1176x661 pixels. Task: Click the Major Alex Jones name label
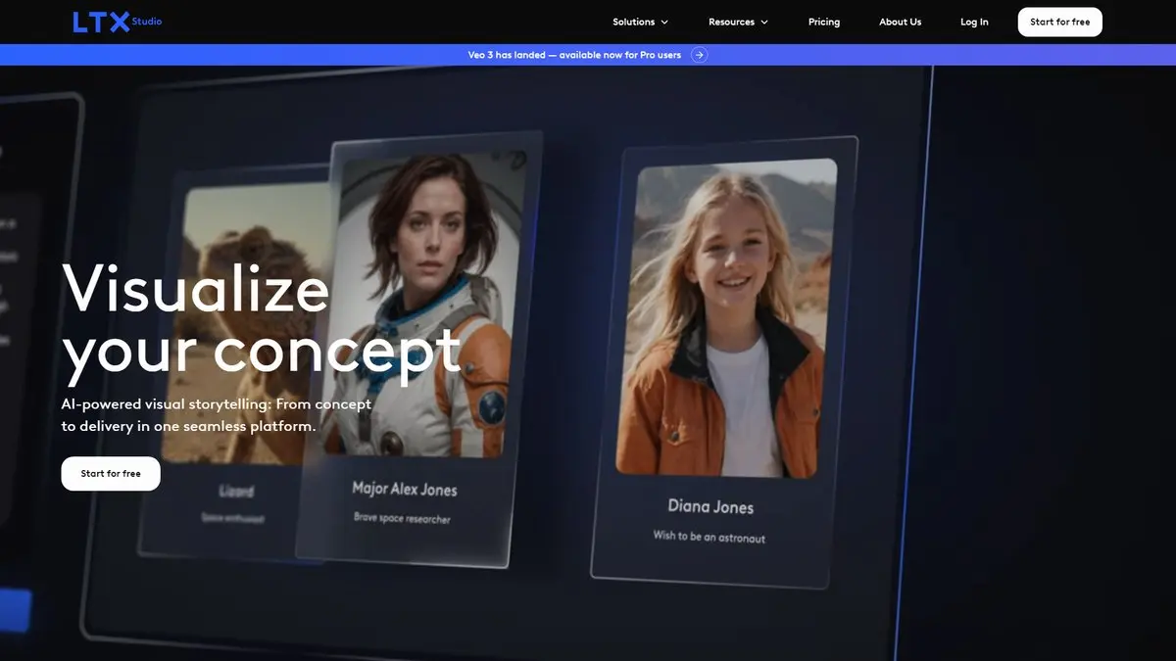(404, 489)
